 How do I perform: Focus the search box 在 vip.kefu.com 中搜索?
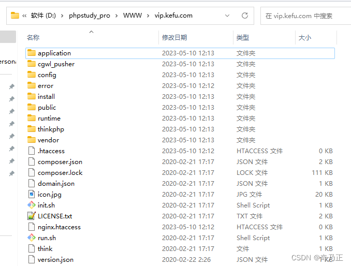(x=305, y=16)
